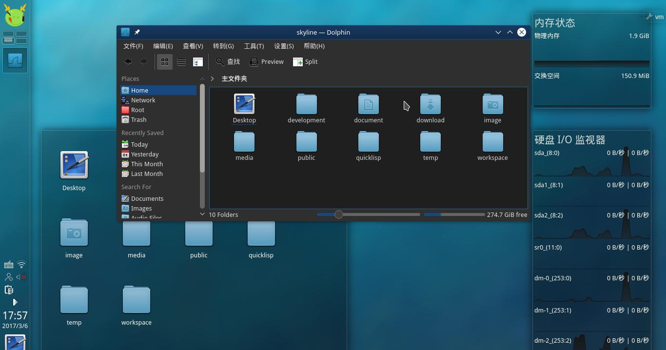Click the titlebar keep-below down chevron

point(498,32)
